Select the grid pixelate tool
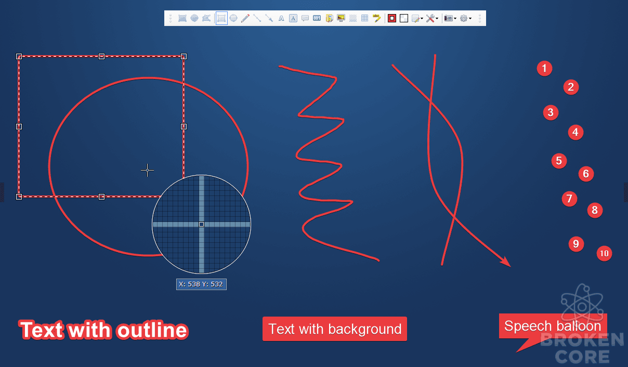Viewport: 628px width, 367px height. [x=365, y=18]
